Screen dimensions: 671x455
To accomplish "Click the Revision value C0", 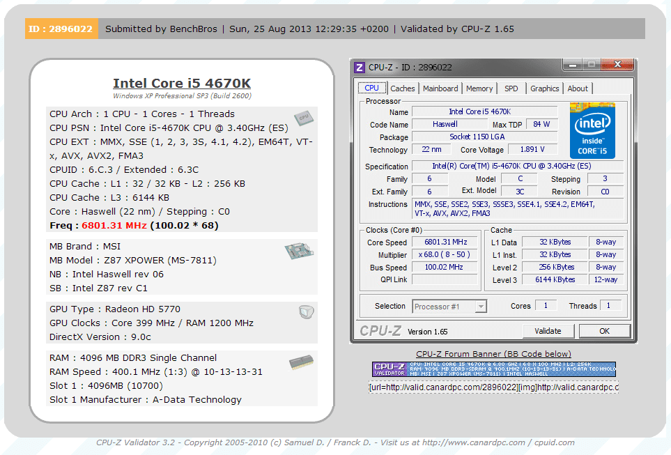I will 605,192.
